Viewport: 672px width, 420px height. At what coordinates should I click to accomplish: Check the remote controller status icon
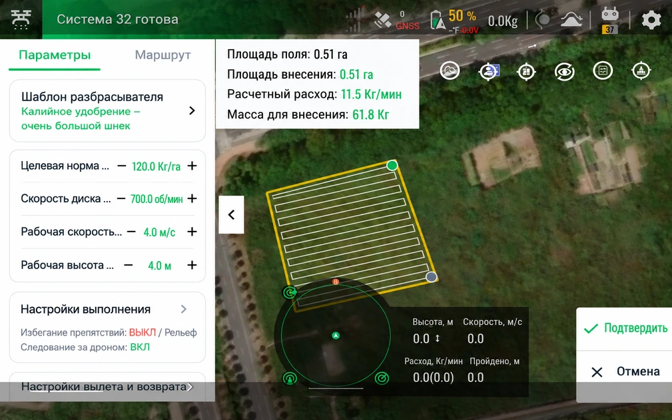pos(610,20)
